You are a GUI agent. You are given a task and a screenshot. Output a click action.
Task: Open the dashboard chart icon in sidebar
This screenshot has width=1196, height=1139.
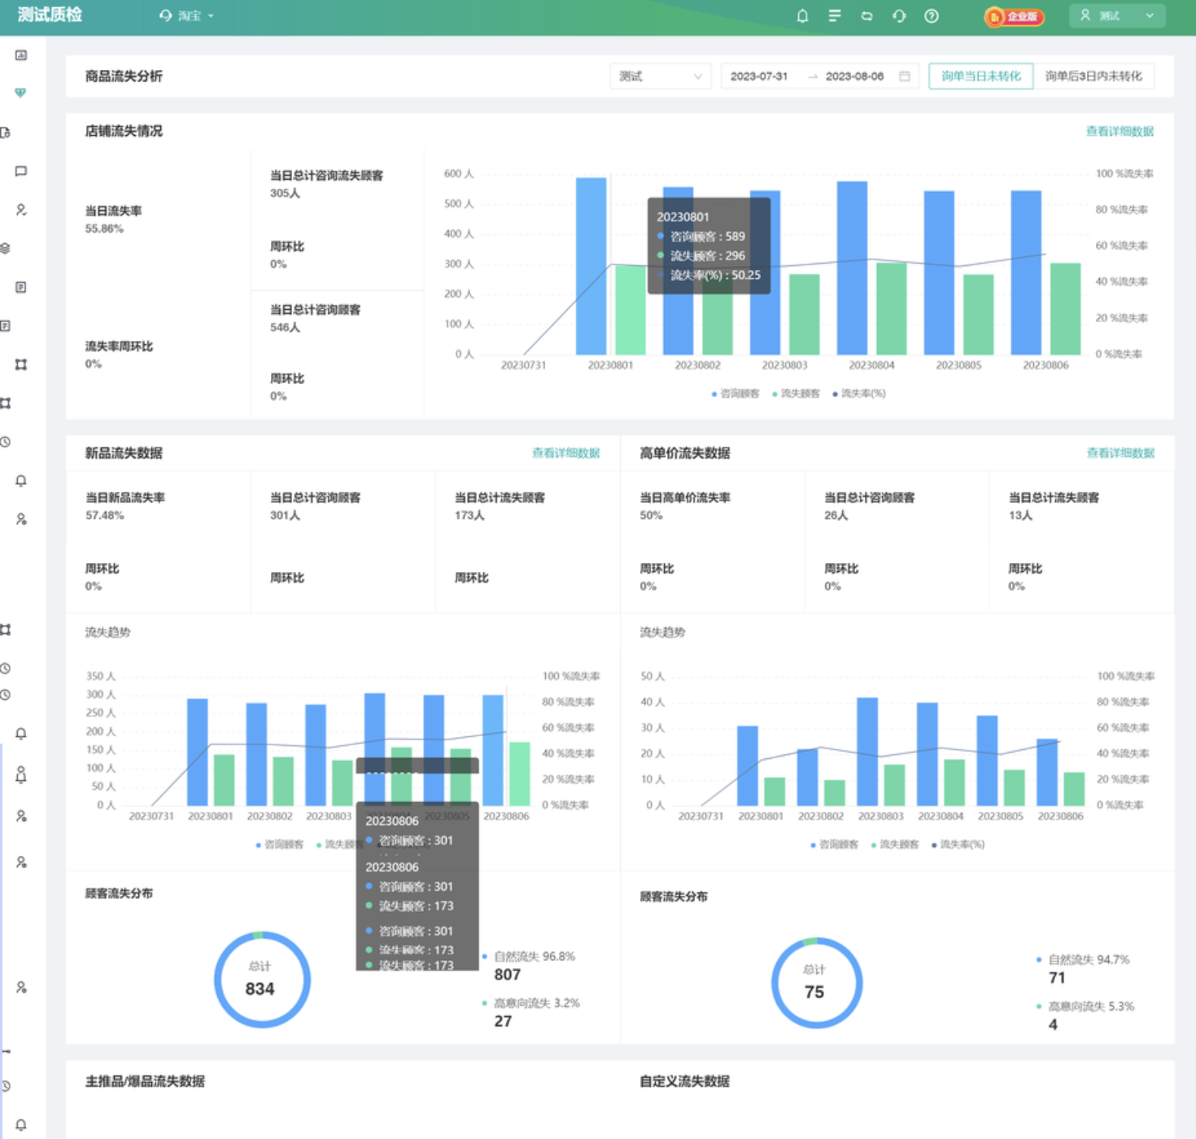pyautogui.click(x=21, y=55)
